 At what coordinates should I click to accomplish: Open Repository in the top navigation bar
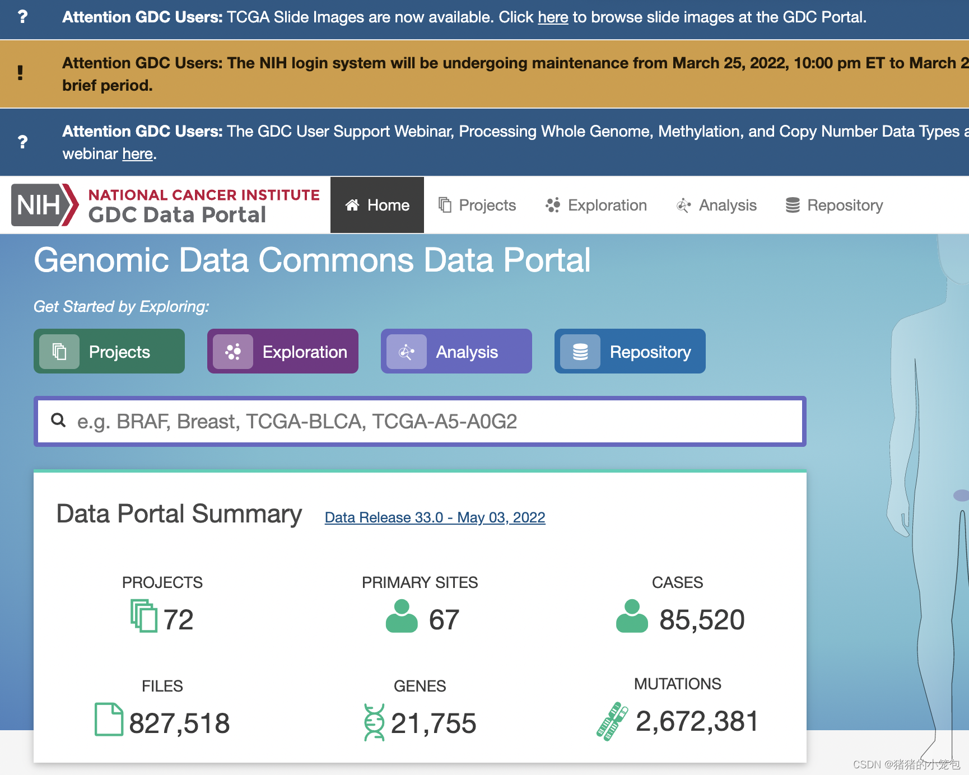(x=834, y=205)
